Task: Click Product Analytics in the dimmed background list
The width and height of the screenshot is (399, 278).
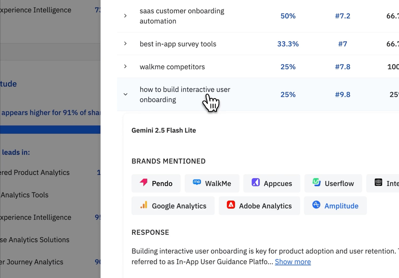Action: pos(42,172)
